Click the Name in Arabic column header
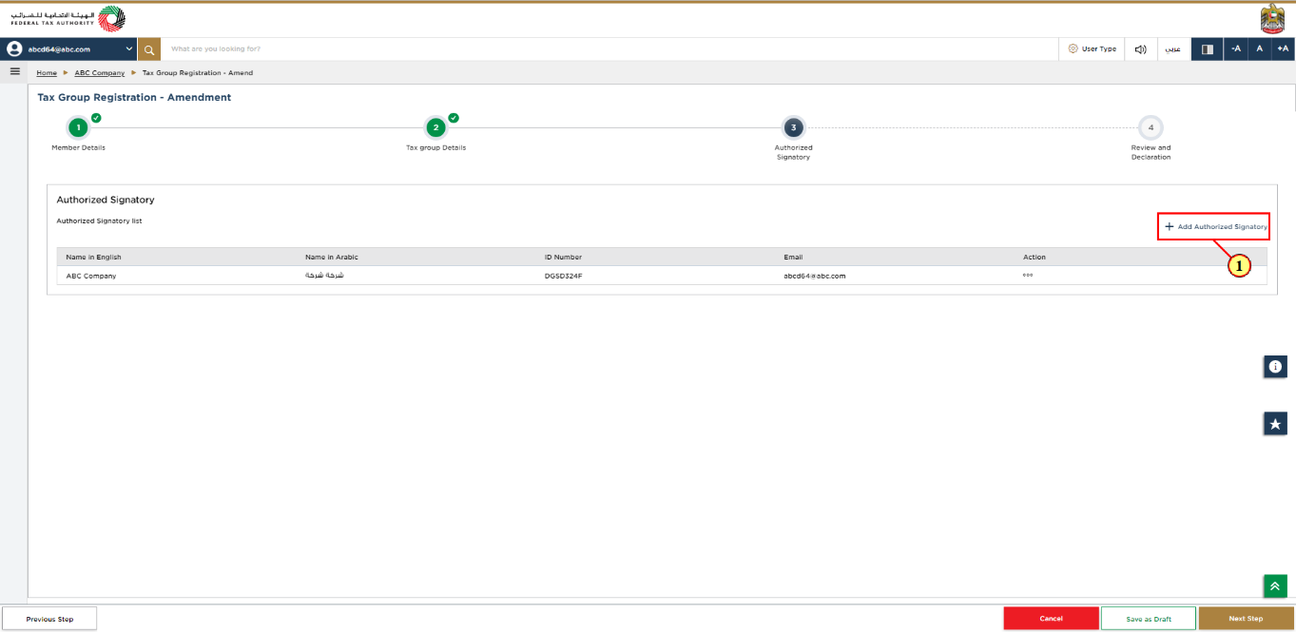Screen dimensions: 1296x633 tap(332, 257)
